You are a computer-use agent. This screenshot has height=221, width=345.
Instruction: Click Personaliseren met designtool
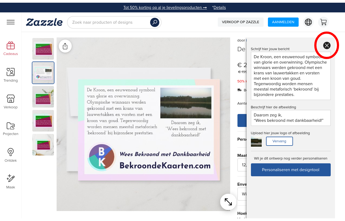(x=291, y=170)
